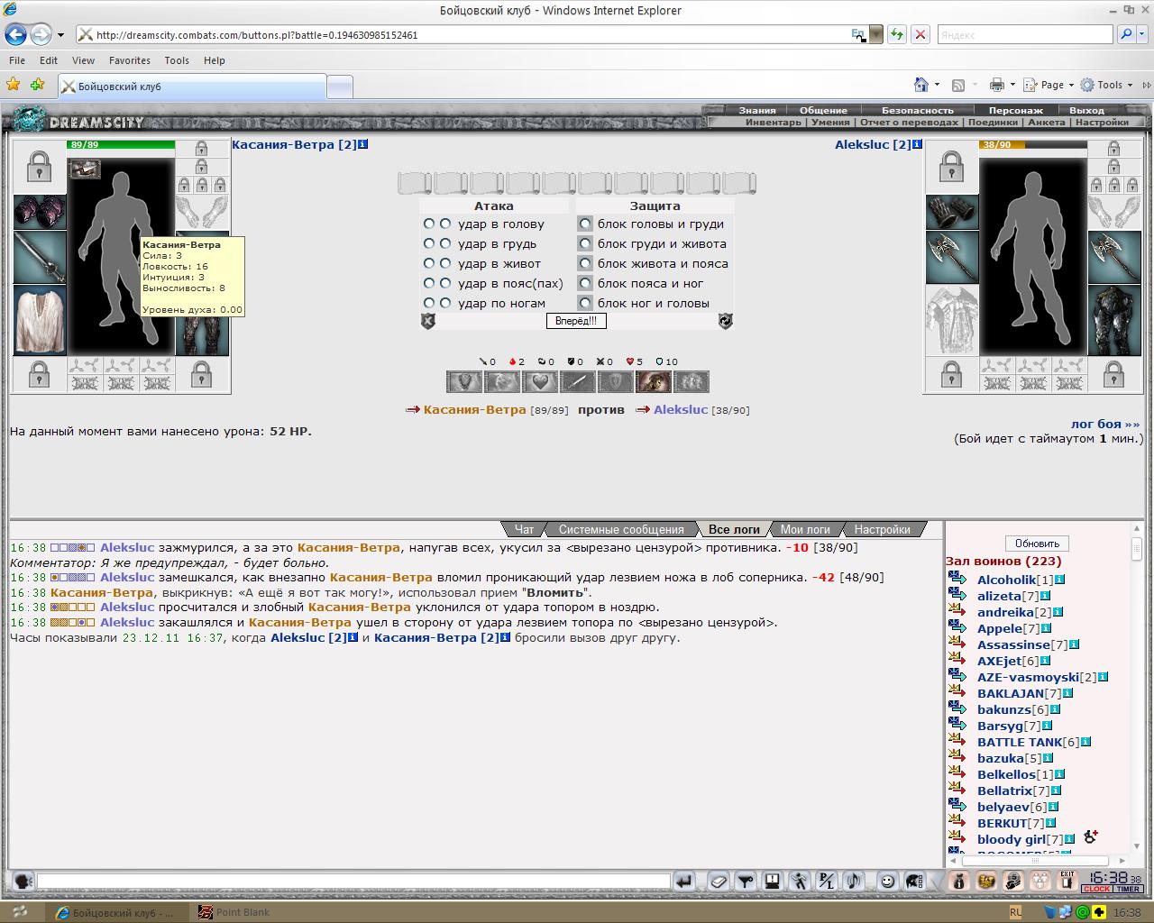This screenshot has height=923, width=1154.
Task: Use the heart combat technique icon
Action: [x=540, y=382]
